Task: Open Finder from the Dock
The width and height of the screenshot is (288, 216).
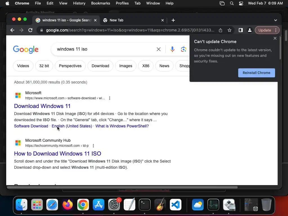Action: (21, 204)
